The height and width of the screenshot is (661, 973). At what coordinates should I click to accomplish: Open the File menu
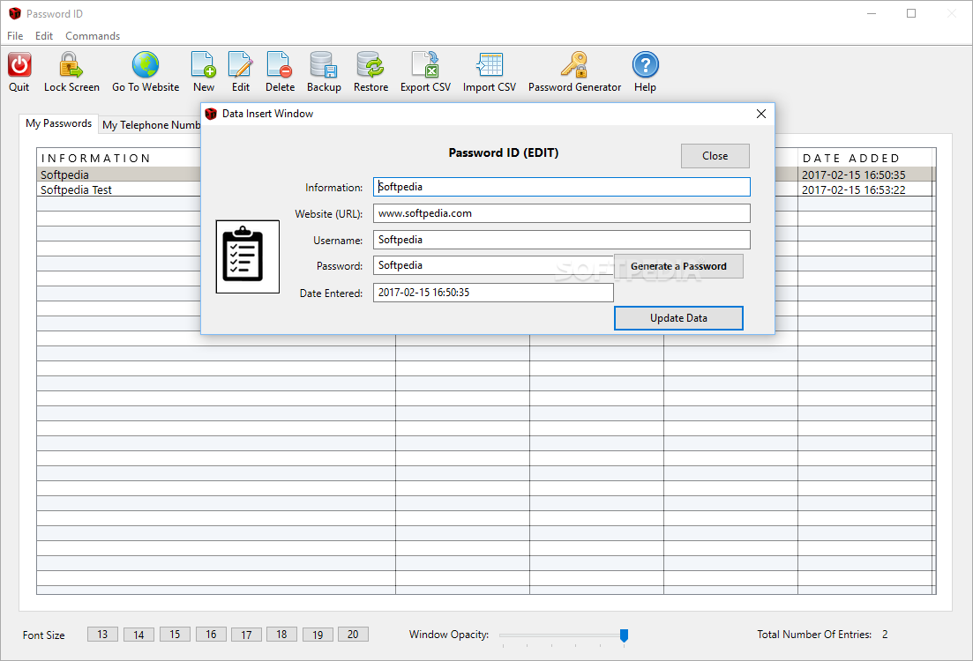point(15,36)
